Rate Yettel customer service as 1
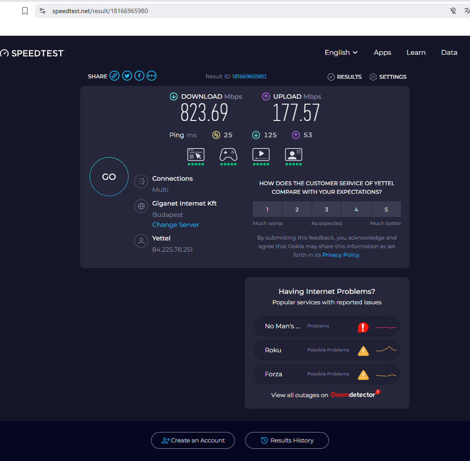The image size is (470, 461). 267,209
